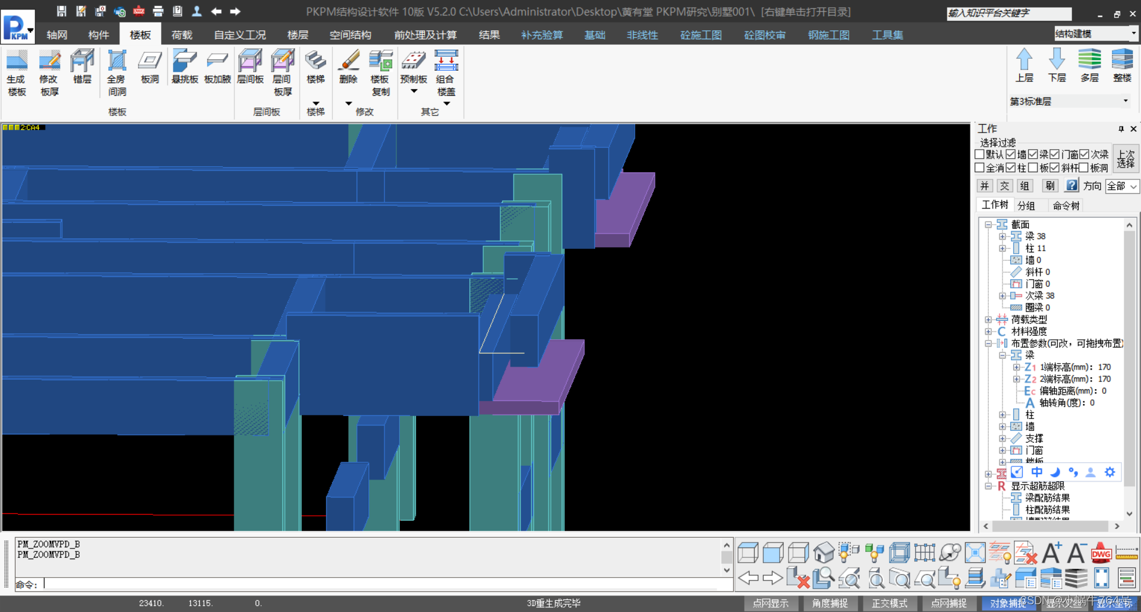The width and height of the screenshot is (1141, 612).
Task: Open the 层间板厚 interlayer thickness tool
Action: [x=283, y=73]
